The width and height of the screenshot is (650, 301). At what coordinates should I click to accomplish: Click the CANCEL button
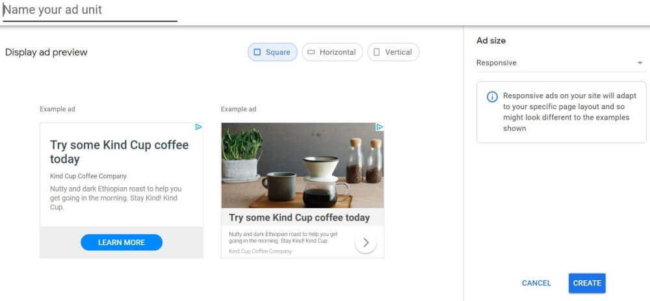click(536, 283)
